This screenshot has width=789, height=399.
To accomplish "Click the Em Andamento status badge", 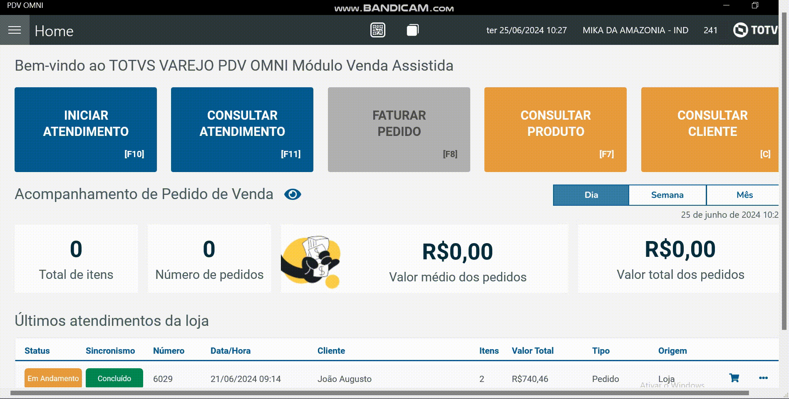I will 53,378.
